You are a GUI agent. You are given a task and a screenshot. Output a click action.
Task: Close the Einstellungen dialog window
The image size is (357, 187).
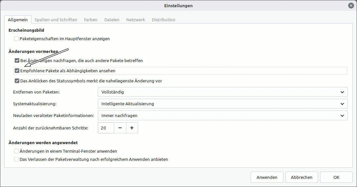coord(351,6)
